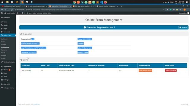
Task: Switch to the All Mail Gmail tab
Action: 36,6
